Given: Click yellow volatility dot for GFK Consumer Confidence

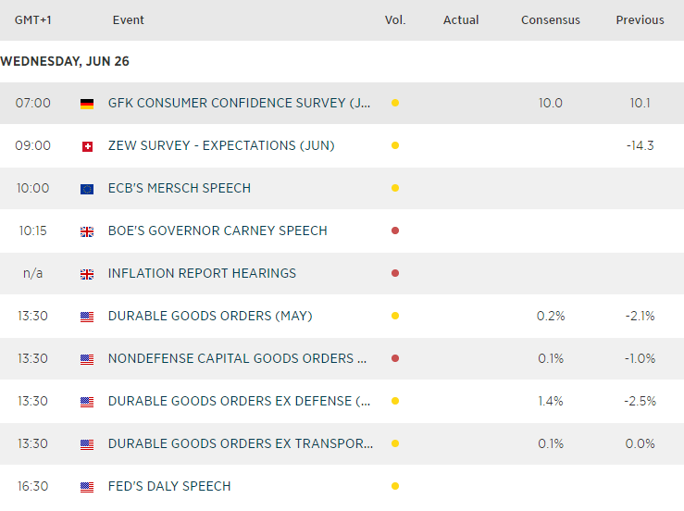Looking at the screenshot, I should click(x=395, y=103).
